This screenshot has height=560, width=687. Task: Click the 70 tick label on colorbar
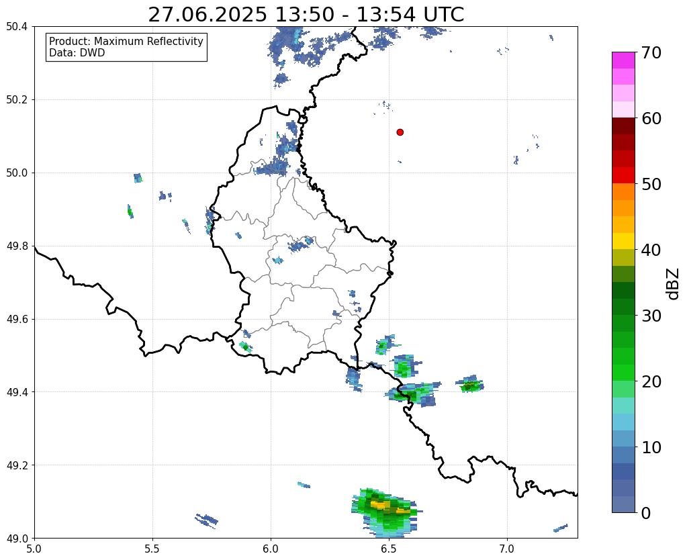click(651, 52)
